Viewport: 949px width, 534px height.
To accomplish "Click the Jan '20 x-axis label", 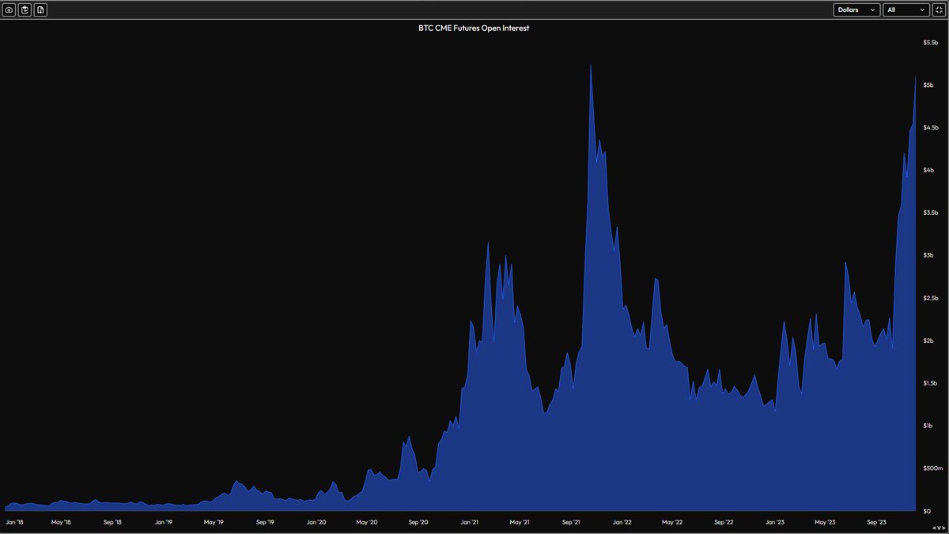I will (316, 522).
